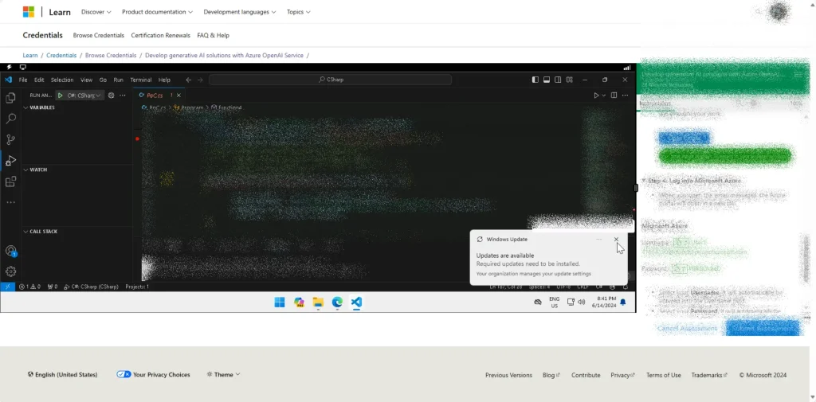Open the Search view in VS Code sidebar
816x402 pixels.
(x=10, y=119)
